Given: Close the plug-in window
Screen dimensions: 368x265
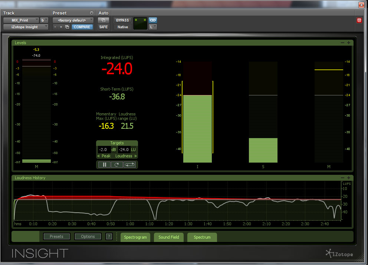Looking at the screenshot, I should [361, 5].
